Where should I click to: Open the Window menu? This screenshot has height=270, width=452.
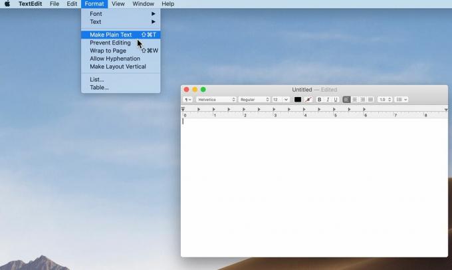point(144,4)
